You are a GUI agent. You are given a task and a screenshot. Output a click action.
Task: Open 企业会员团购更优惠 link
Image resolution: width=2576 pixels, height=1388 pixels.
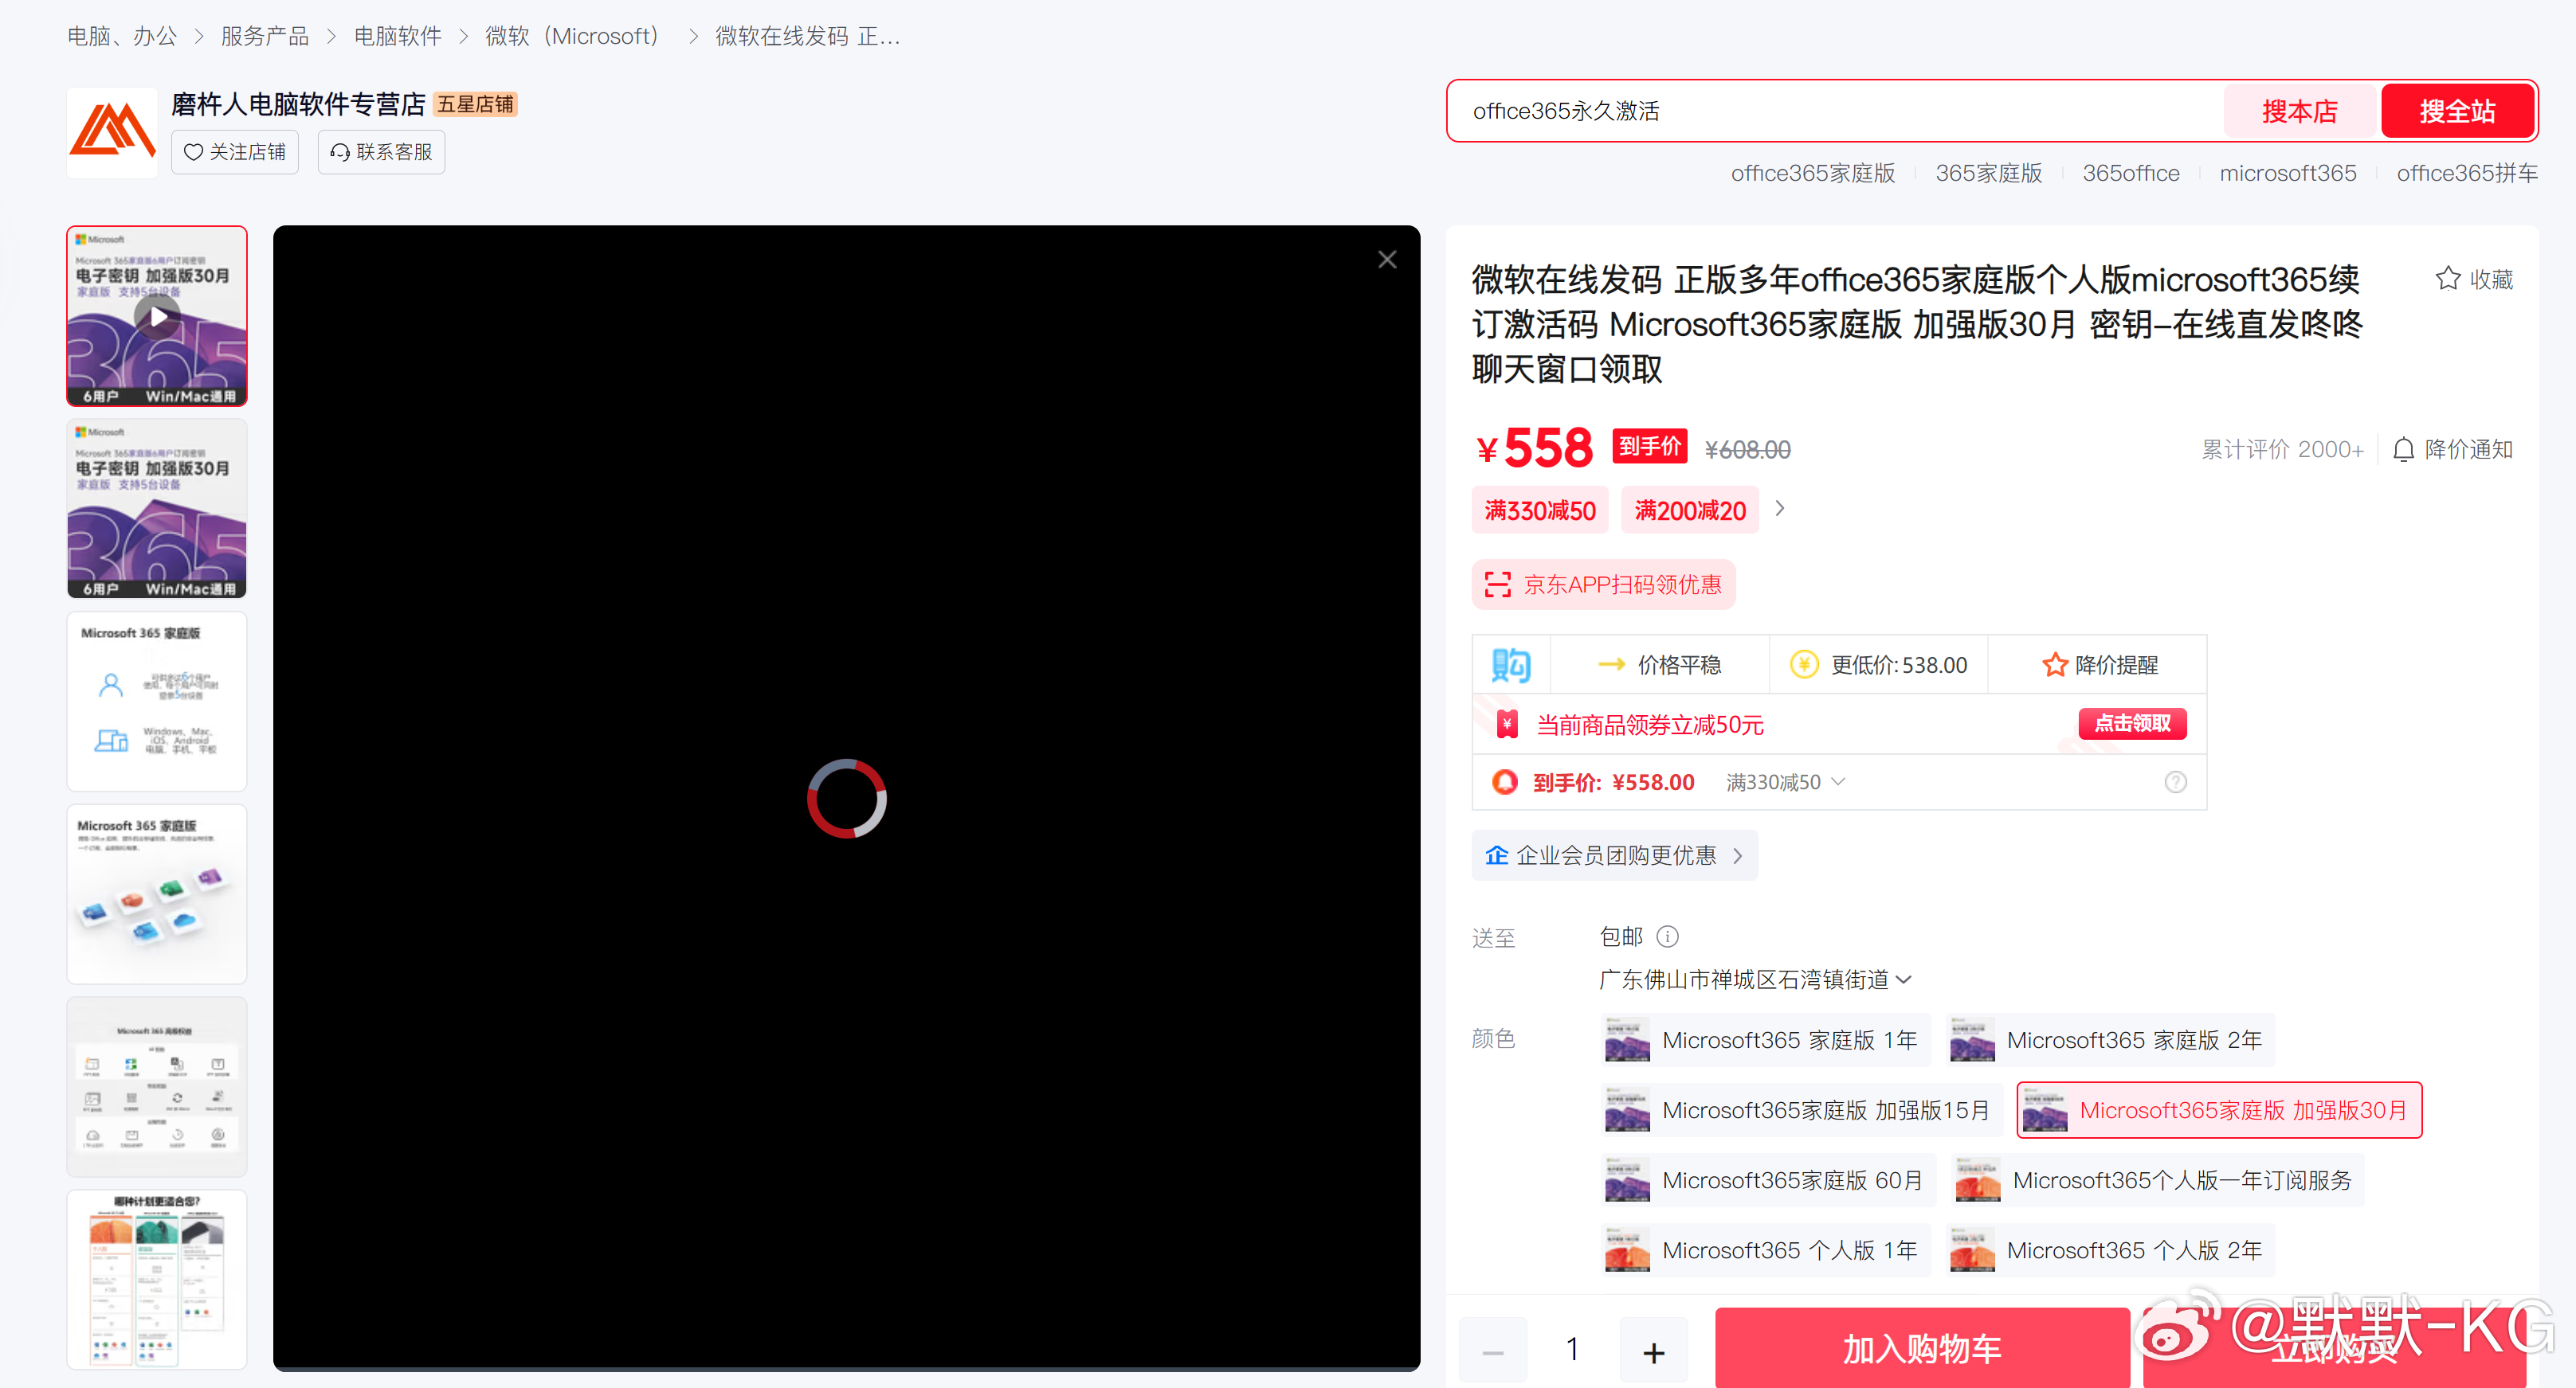coord(1614,855)
